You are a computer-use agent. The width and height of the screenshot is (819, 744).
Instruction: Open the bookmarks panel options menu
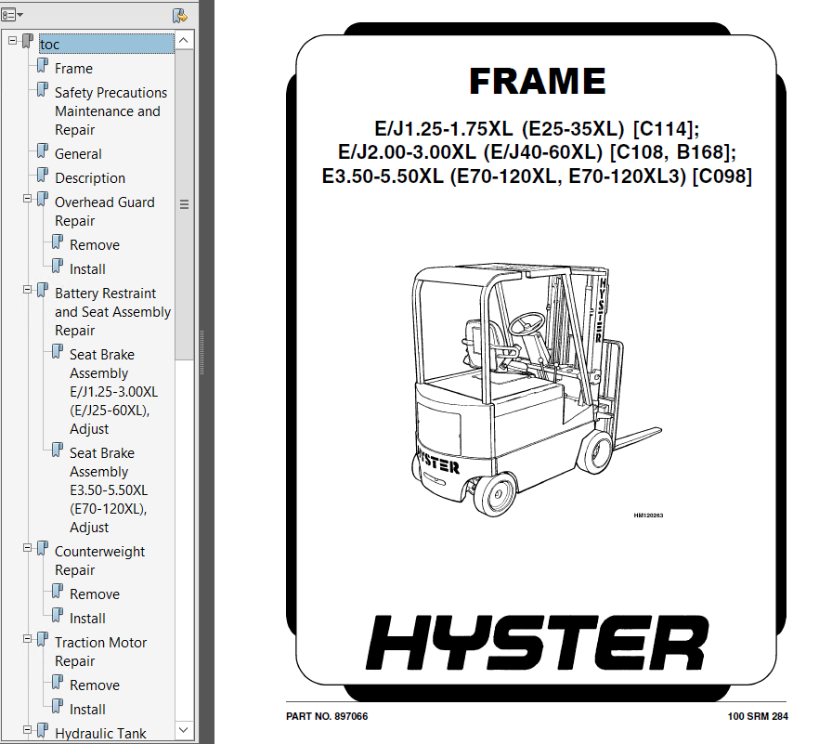coord(12,15)
